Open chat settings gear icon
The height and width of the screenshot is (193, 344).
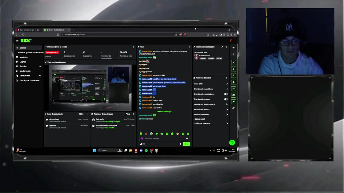(x=180, y=144)
